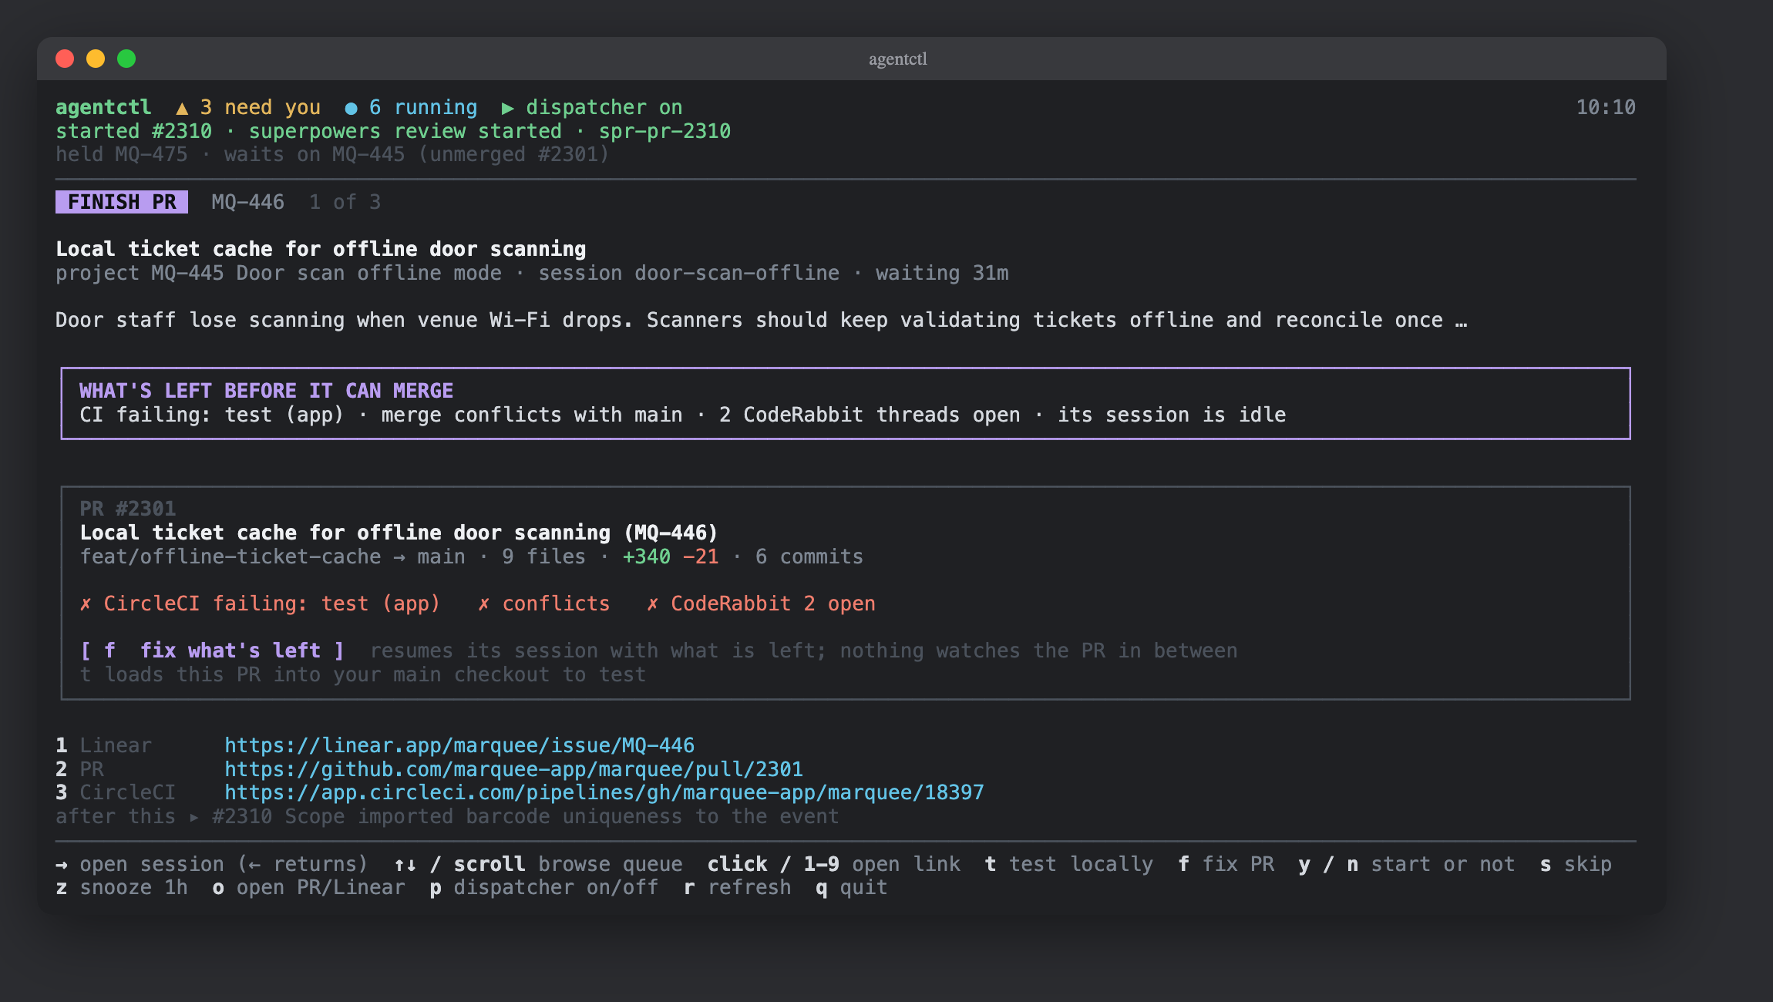The image size is (1773, 1002).
Task: Click the 'held MQ-475' status line
Action: (332, 154)
